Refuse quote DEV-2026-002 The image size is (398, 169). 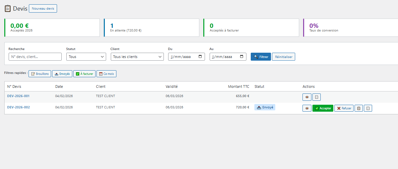click(344, 108)
